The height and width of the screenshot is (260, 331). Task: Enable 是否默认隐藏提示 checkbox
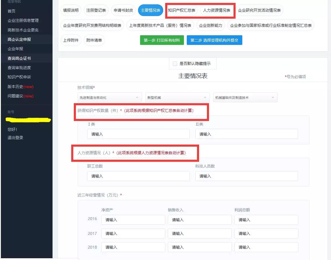click(175, 64)
